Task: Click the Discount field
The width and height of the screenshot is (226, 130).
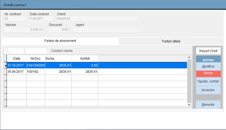Action: point(58,30)
